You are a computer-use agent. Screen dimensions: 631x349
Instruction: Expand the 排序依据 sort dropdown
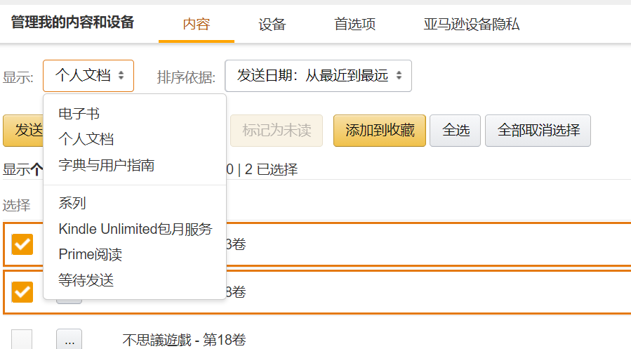(x=318, y=76)
